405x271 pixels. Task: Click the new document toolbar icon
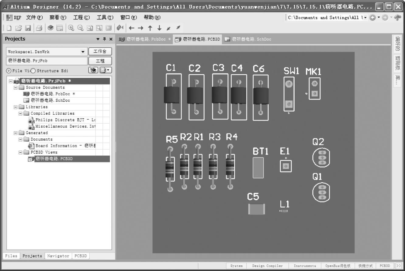[9, 28]
